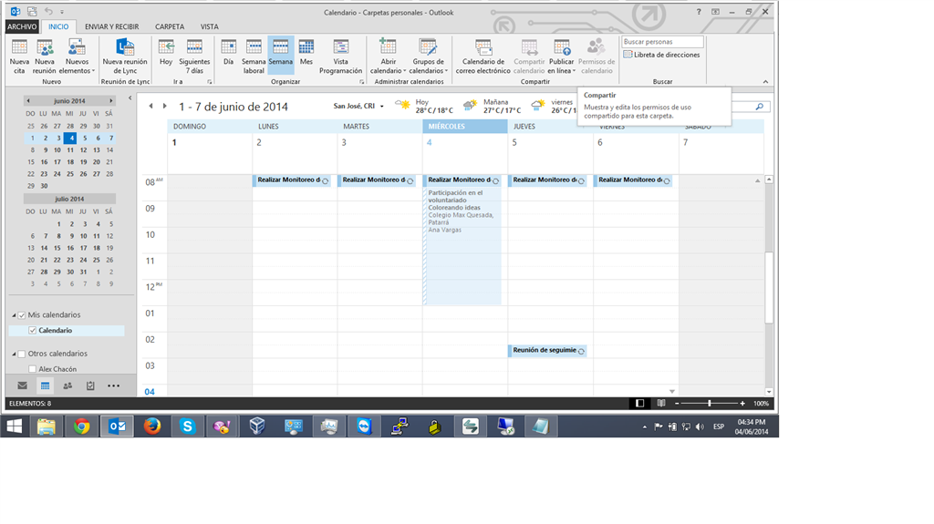Click the calendar search magnifier icon
934x524 pixels.
pyautogui.click(x=760, y=107)
